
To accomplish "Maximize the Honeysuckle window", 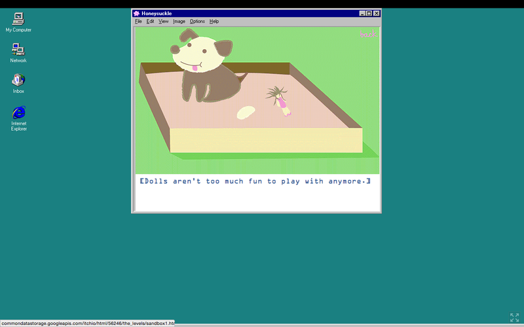I will [x=369, y=13].
